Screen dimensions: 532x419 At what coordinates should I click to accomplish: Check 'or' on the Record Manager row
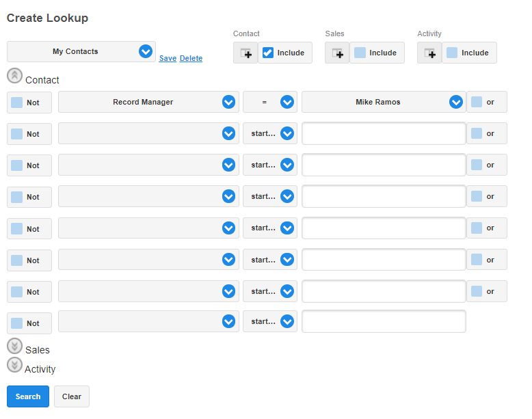click(x=477, y=102)
